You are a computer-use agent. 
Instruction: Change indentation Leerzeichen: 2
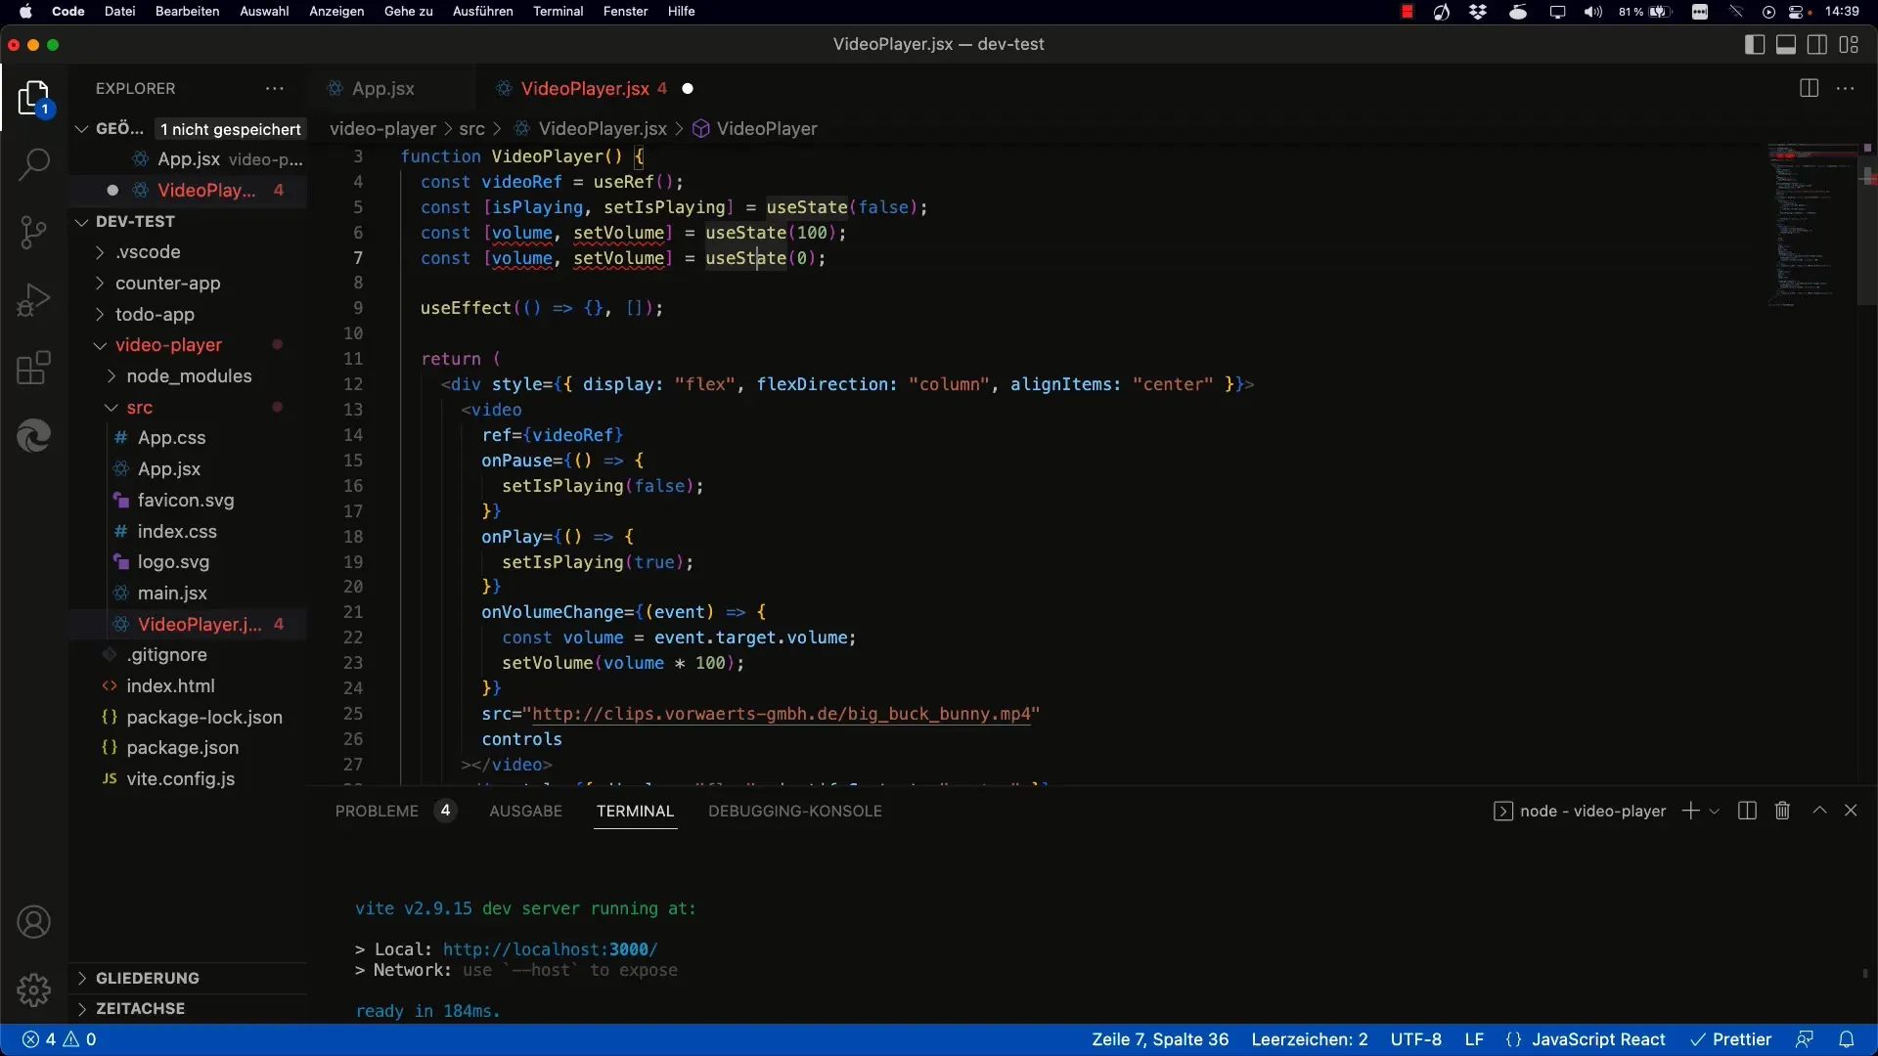[1310, 1039]
